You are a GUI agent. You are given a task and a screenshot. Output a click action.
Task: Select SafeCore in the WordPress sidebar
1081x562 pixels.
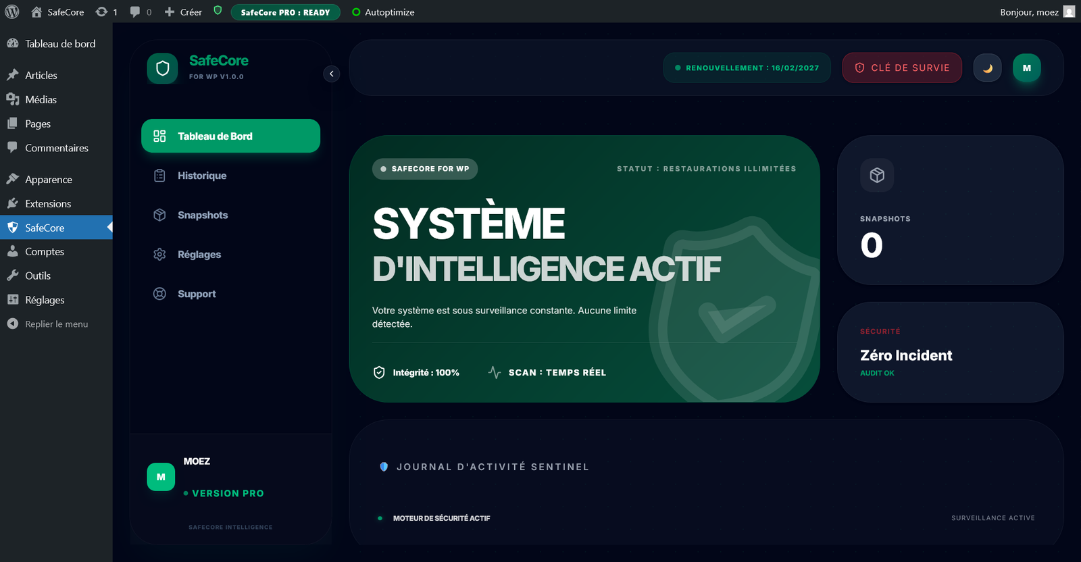[56, 228]
